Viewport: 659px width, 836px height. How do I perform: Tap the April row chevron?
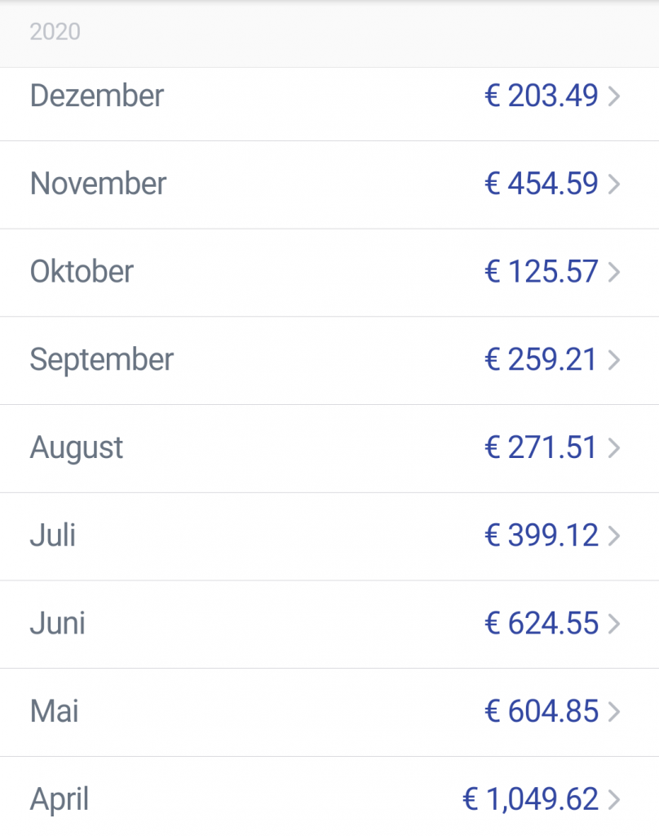tap(614, 799)
